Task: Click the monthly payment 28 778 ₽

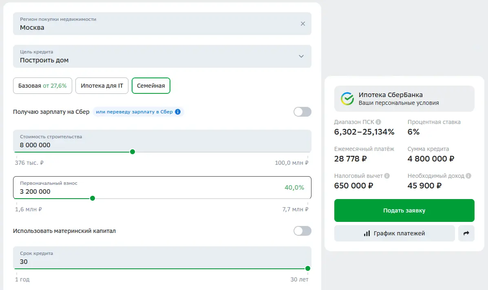Action: [351, 159]
